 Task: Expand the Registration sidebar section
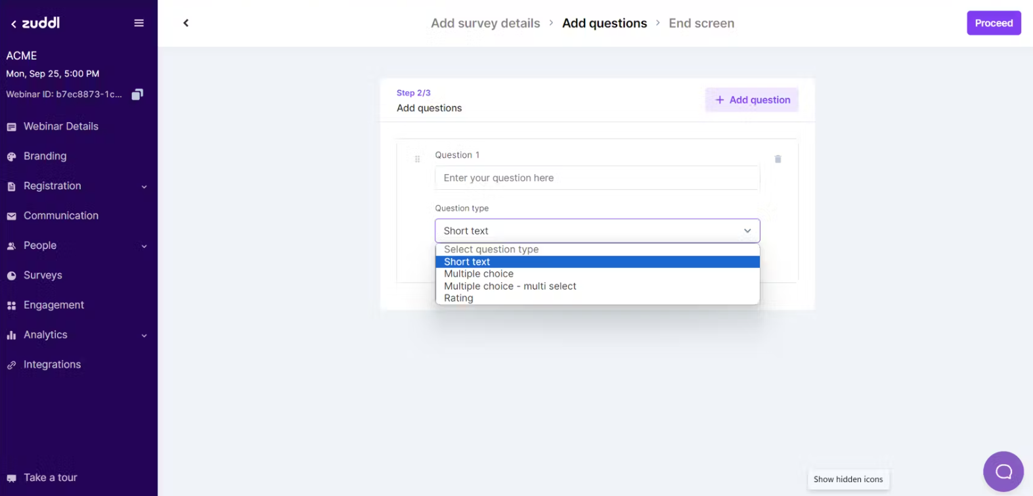pyautogui.click(x=144, y=187)
